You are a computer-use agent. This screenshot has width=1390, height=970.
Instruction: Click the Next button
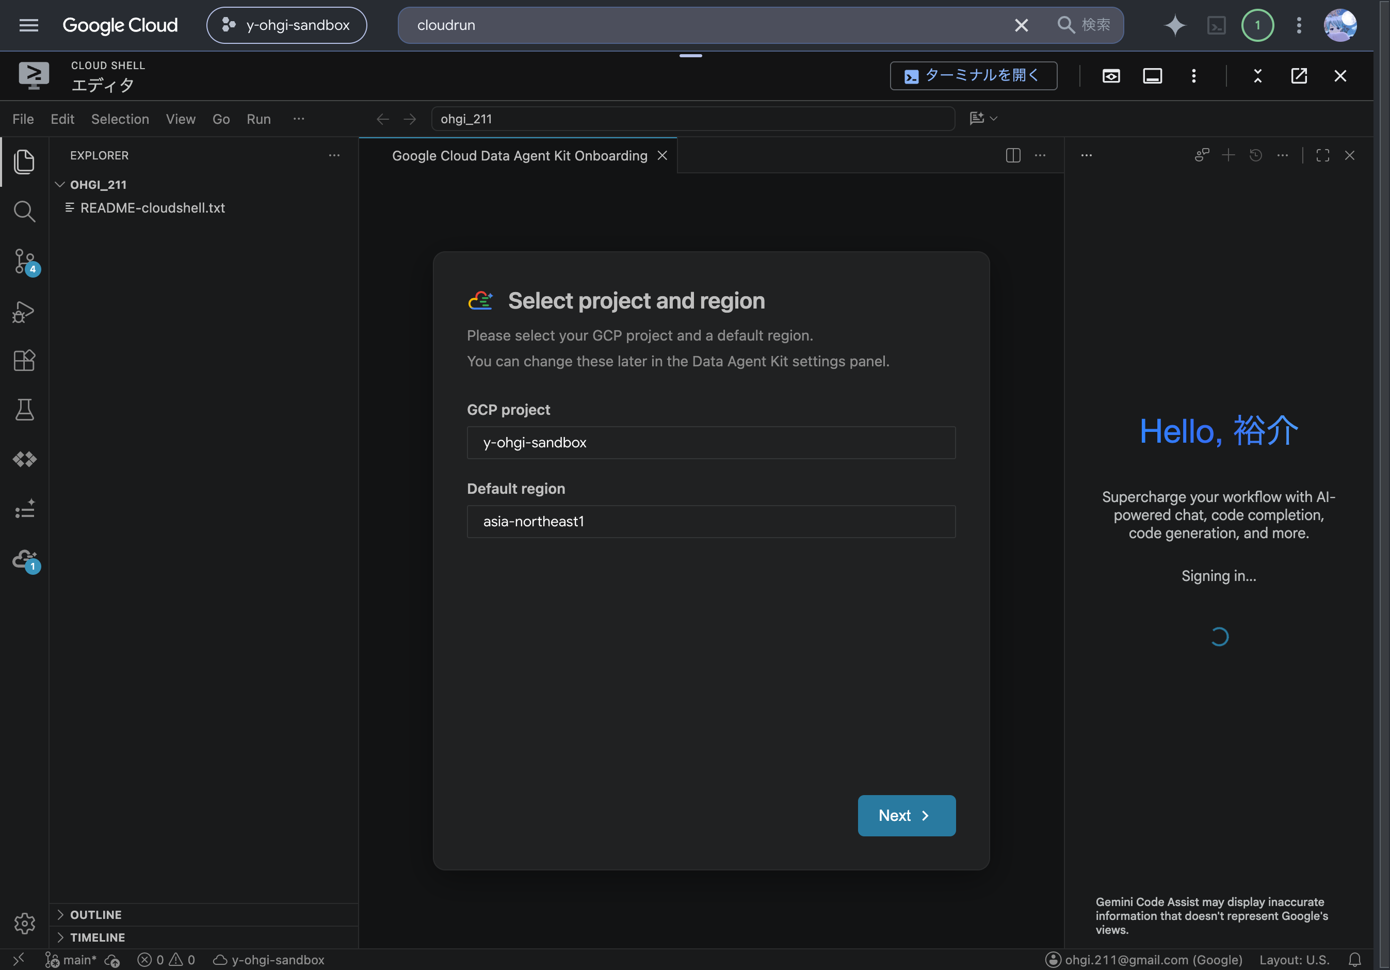click(906, 816)
